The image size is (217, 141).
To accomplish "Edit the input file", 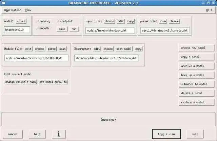I will [x=121, y=21].
